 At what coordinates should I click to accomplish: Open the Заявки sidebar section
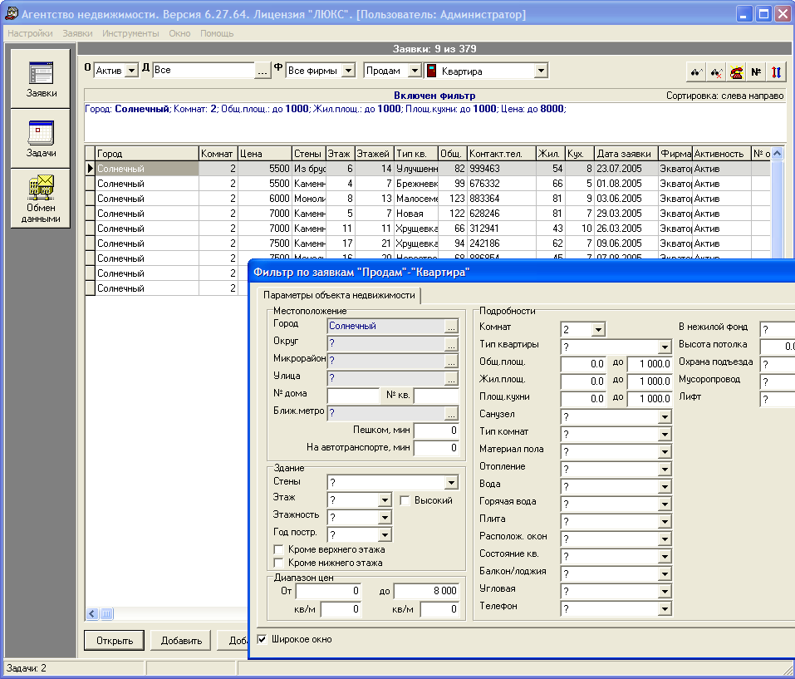41,79
